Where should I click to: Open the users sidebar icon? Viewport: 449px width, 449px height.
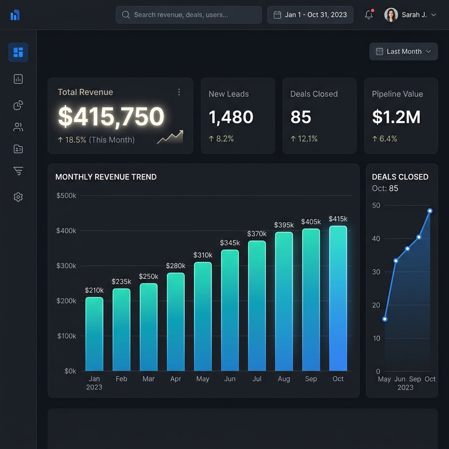[x=18, y=127]
